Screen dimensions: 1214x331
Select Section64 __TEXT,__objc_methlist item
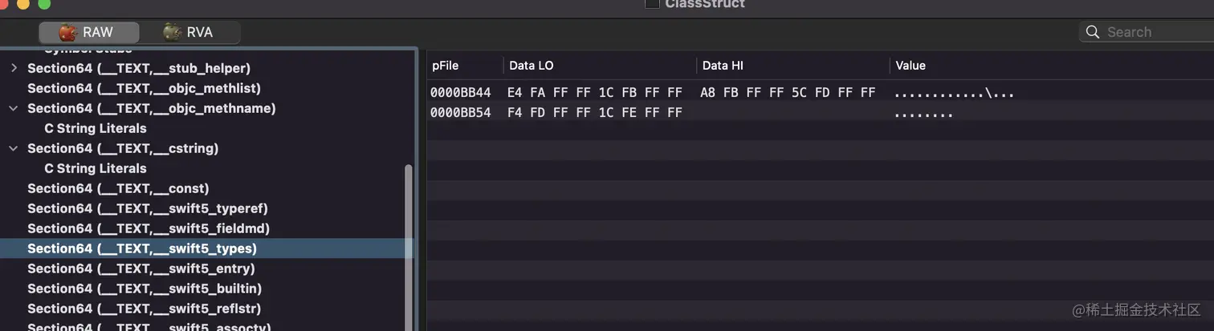point(144,88)
